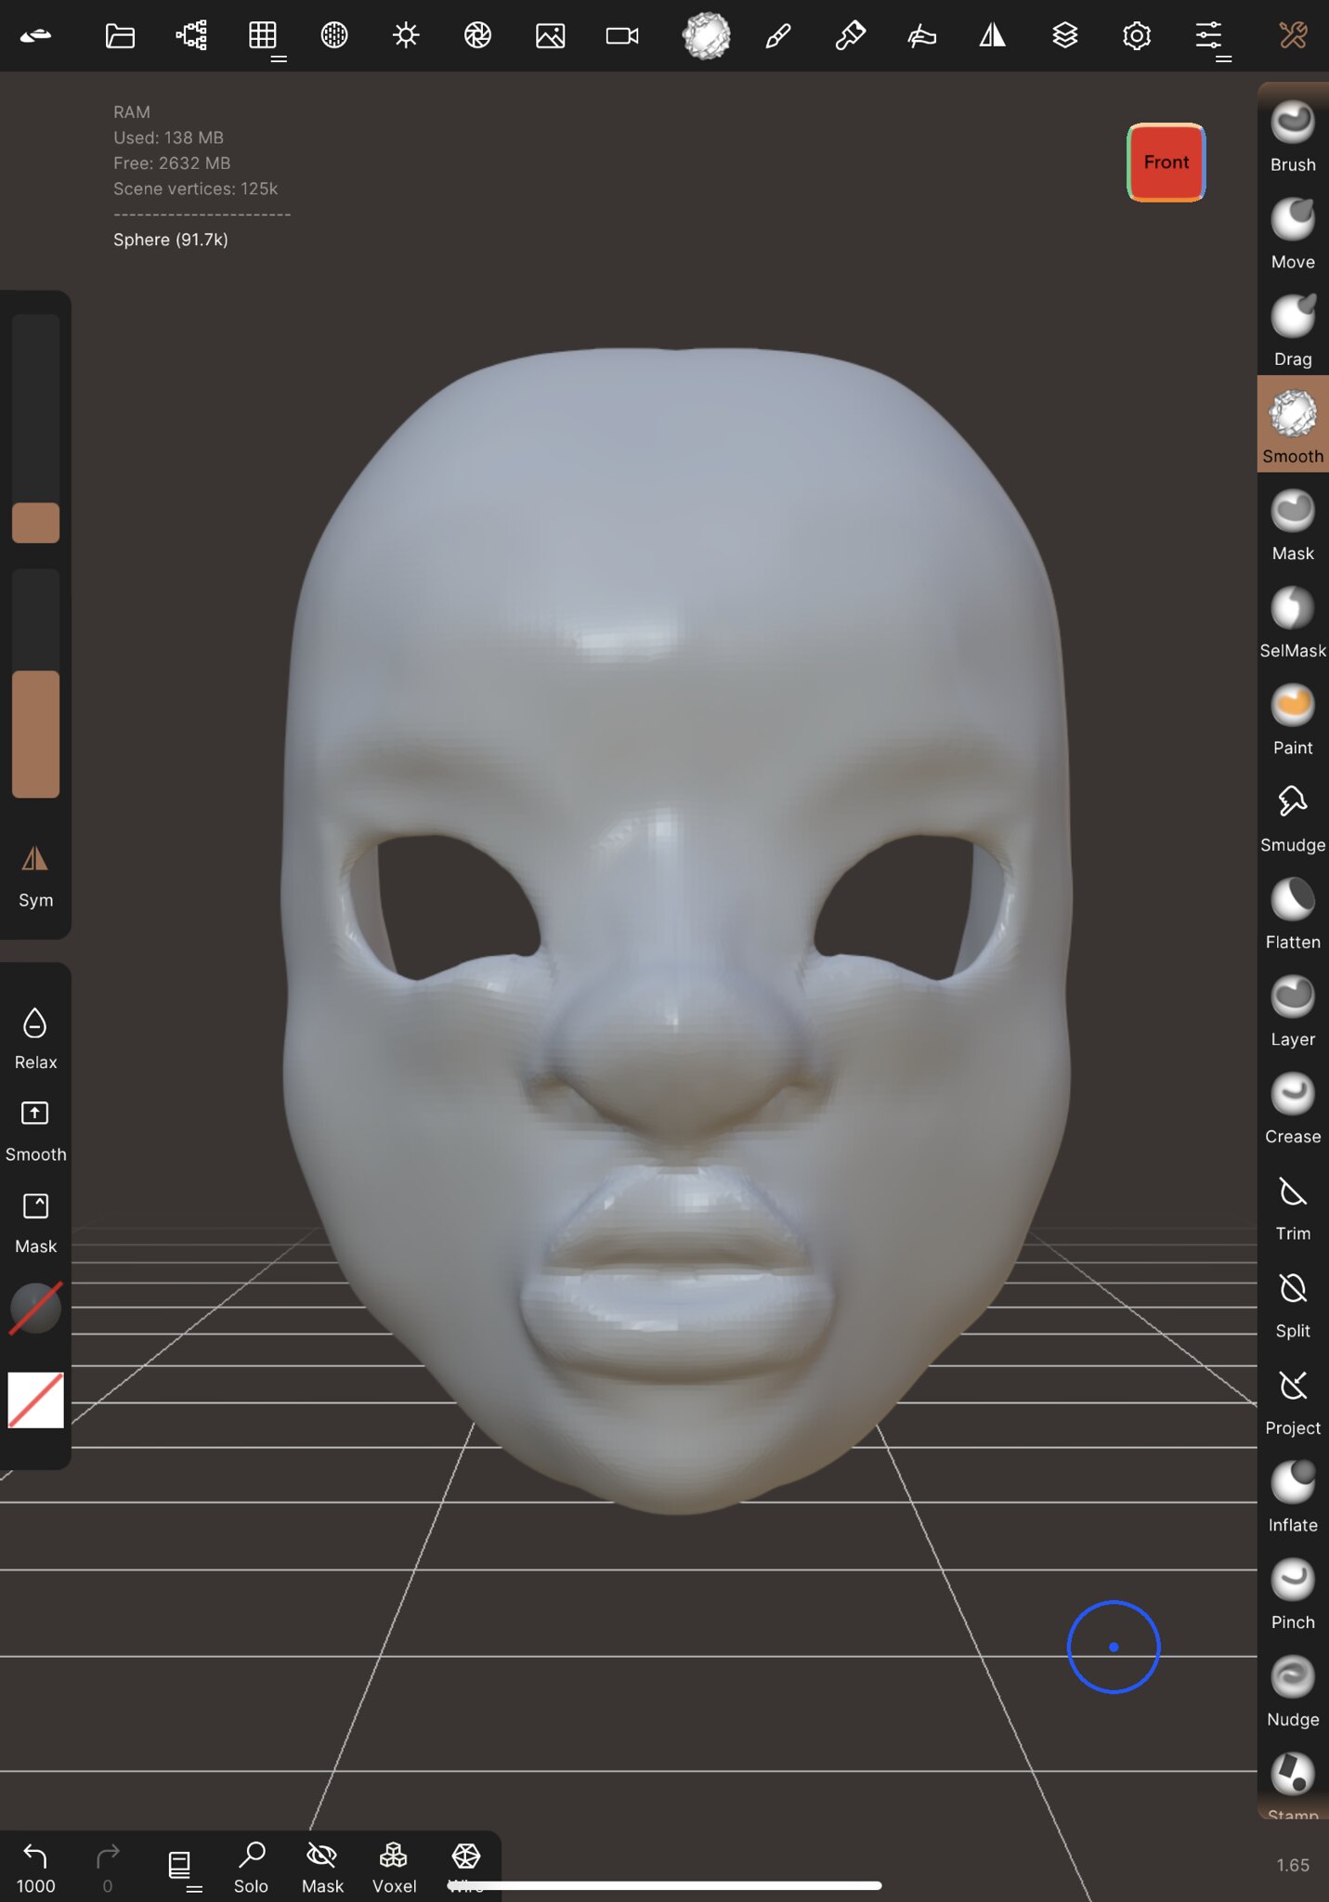Open the scene hierarchy menu
This screenshot has width=1329, height=1902.
click(191, 35)
